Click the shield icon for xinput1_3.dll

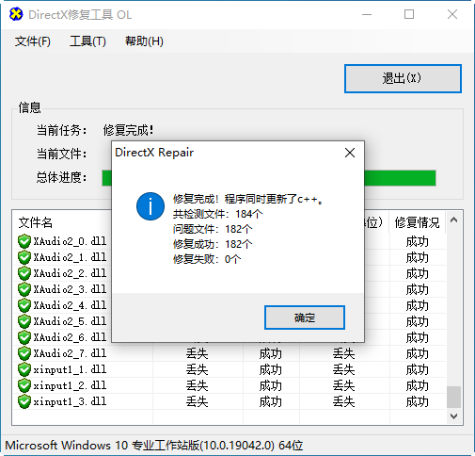(x=24, y=401)
